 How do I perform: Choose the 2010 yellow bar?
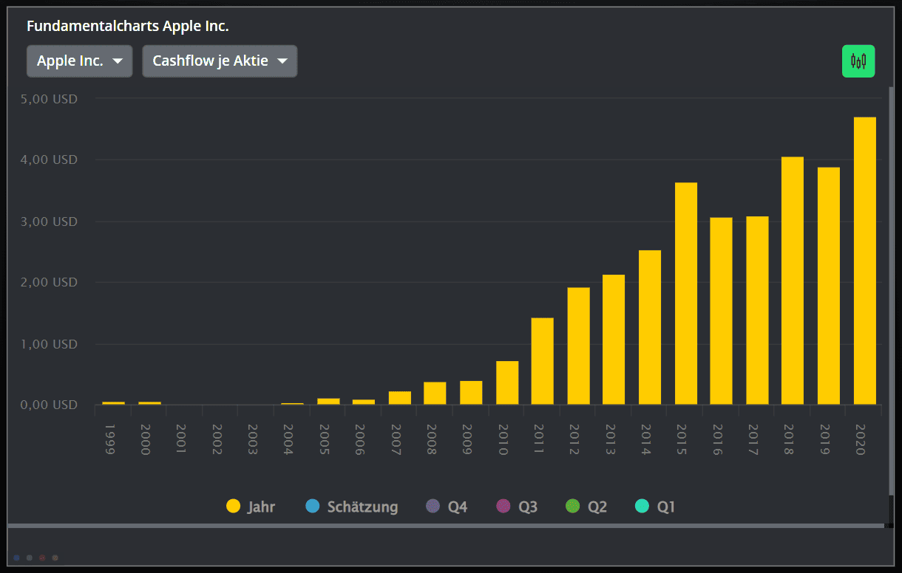click(507, 382)
